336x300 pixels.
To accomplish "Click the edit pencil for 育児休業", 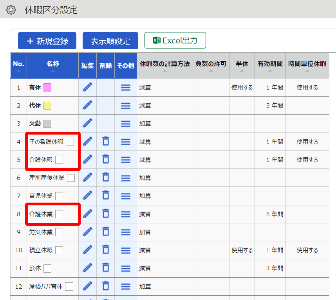I will click(88, 196).
